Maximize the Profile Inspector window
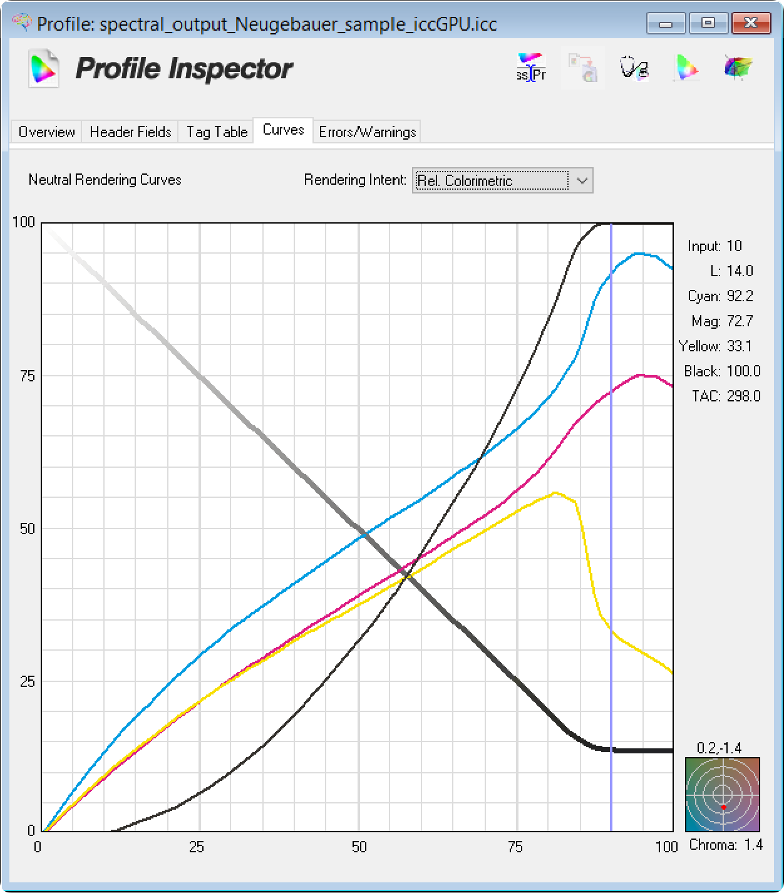The height and width of the screenshot is (893, 784). tap(708, 23)
